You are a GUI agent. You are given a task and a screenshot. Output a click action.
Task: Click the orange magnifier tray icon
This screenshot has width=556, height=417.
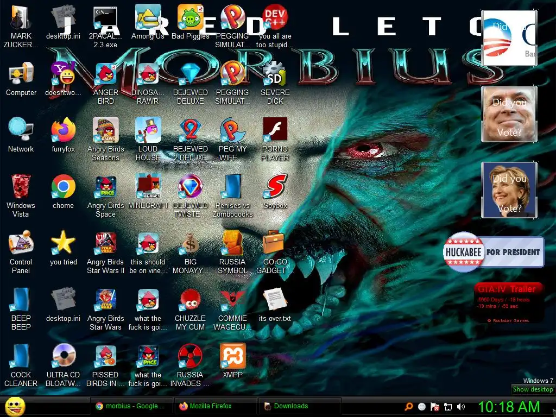(x=409, y=406)
